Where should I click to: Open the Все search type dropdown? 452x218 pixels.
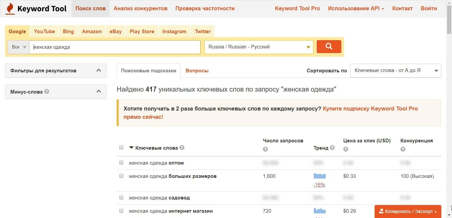[19, 47]
